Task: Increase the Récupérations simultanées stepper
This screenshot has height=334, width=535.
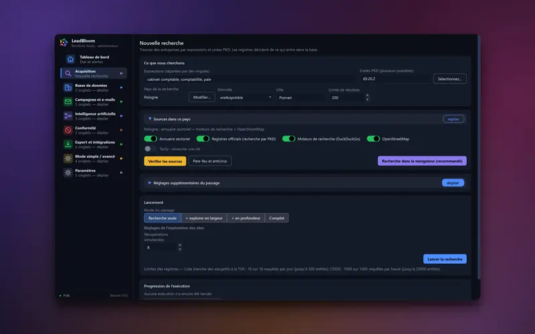Action: click(x=180, y=245)
